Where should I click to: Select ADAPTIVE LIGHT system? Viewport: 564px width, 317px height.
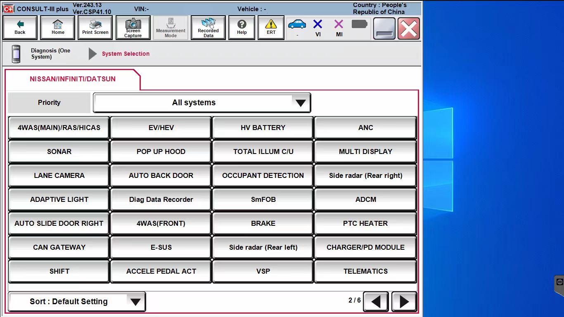[x=59, y=200]
